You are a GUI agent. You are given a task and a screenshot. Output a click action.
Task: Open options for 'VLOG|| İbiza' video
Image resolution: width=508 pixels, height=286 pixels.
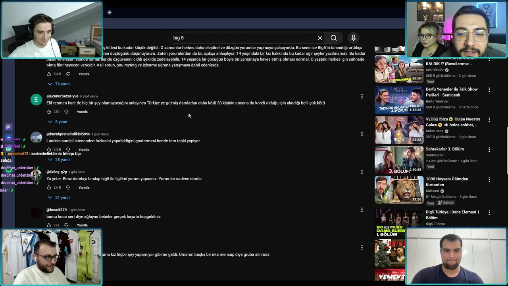point(489,120)
